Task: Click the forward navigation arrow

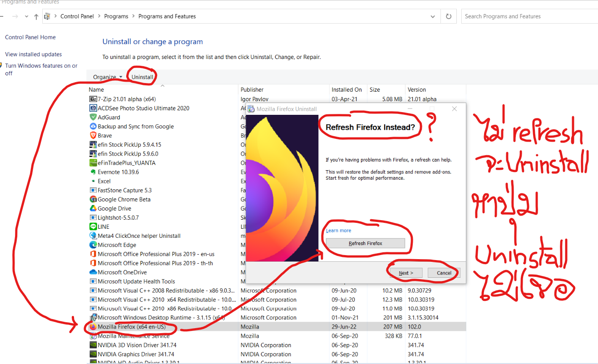Action: coord(15,16)
